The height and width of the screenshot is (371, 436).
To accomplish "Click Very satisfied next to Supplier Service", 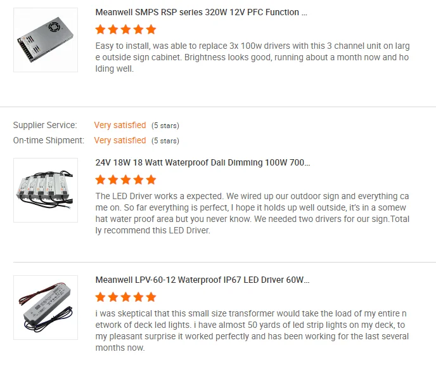I will (x=120, y=125).
